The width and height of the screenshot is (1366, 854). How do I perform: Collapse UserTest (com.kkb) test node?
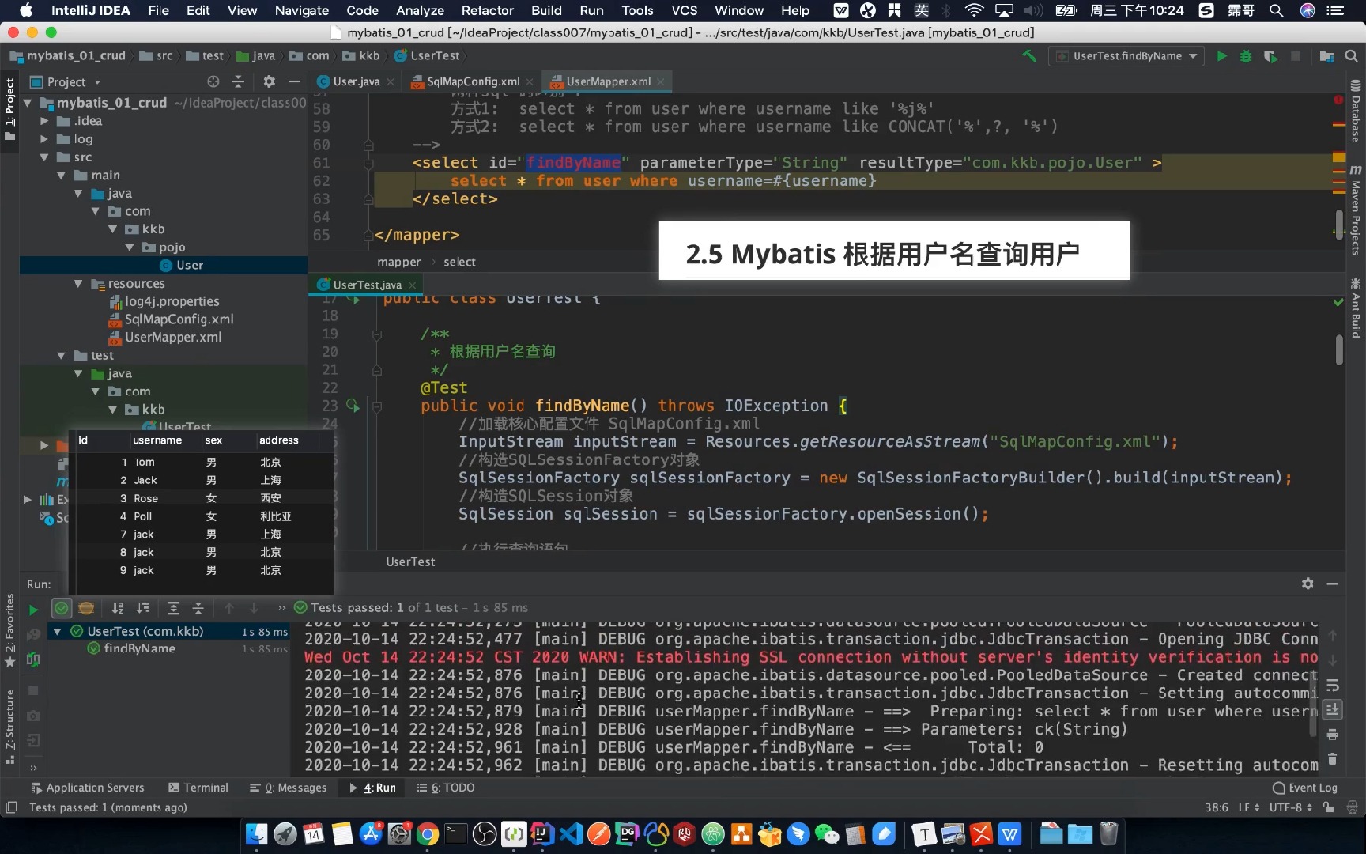point(57,632)
